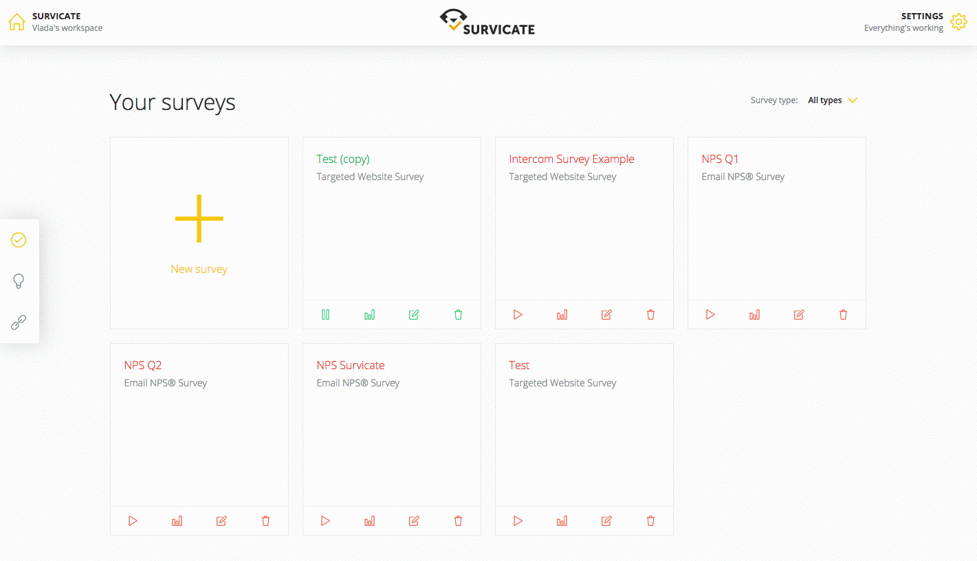Image resolution: width=977 pixels, height=561 pixels.
Task: Click Targeted Website Survey under Intercom Survey Example
Action: (562, 177)
